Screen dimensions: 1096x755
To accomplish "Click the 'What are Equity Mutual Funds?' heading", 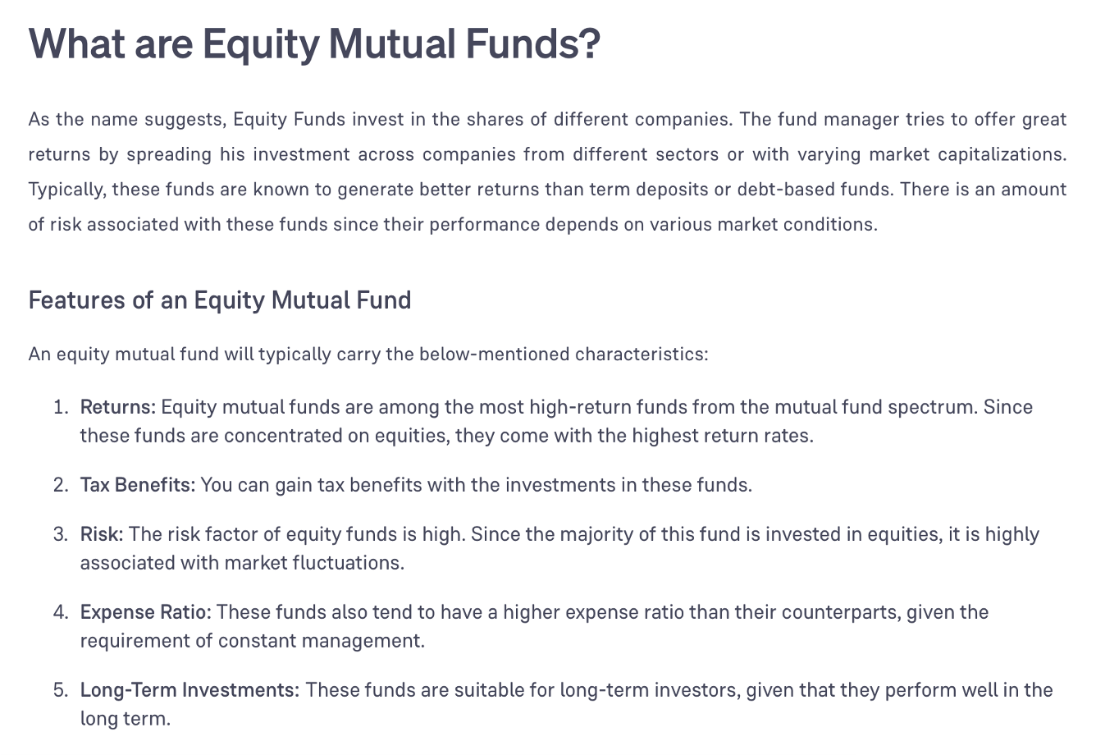I will (x=314, y=43).
